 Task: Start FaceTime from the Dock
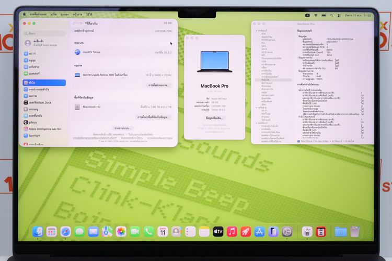click(x=135, y=232)
